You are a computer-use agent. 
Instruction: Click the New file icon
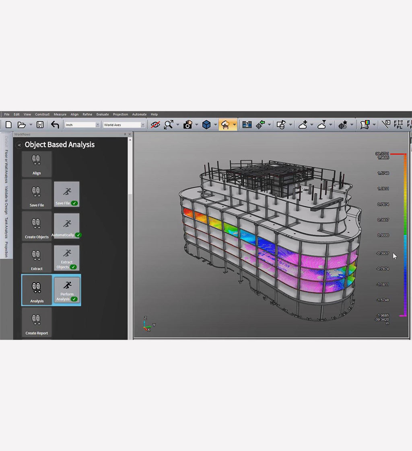8,125
